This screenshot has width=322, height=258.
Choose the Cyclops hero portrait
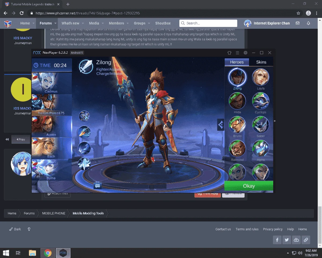click(x=261, y=101)
